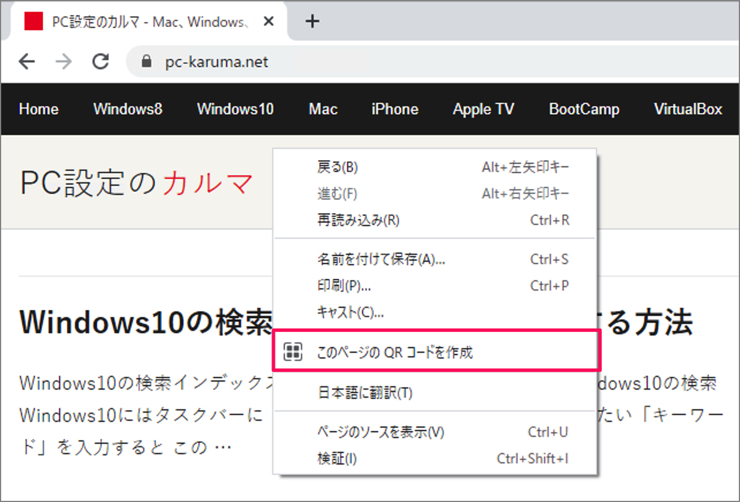Open the iPhone navigation link

[395, 109]
